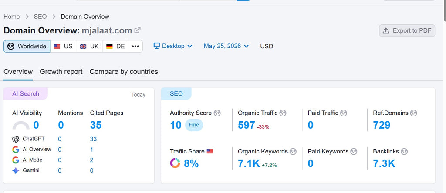Click the AI Search section label

tap(26, 94)
